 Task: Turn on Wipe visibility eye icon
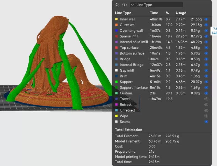206,116
